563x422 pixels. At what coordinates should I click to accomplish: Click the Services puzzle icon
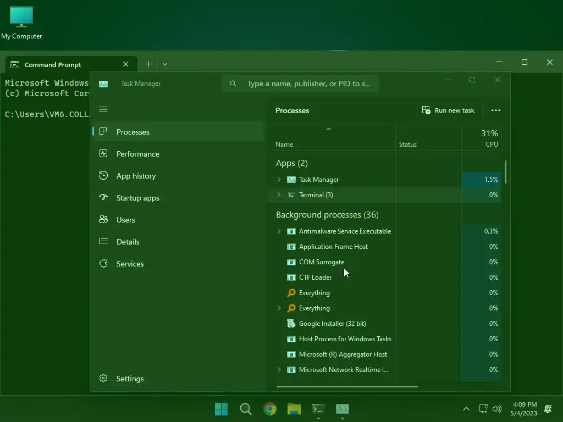click(103, 263)
